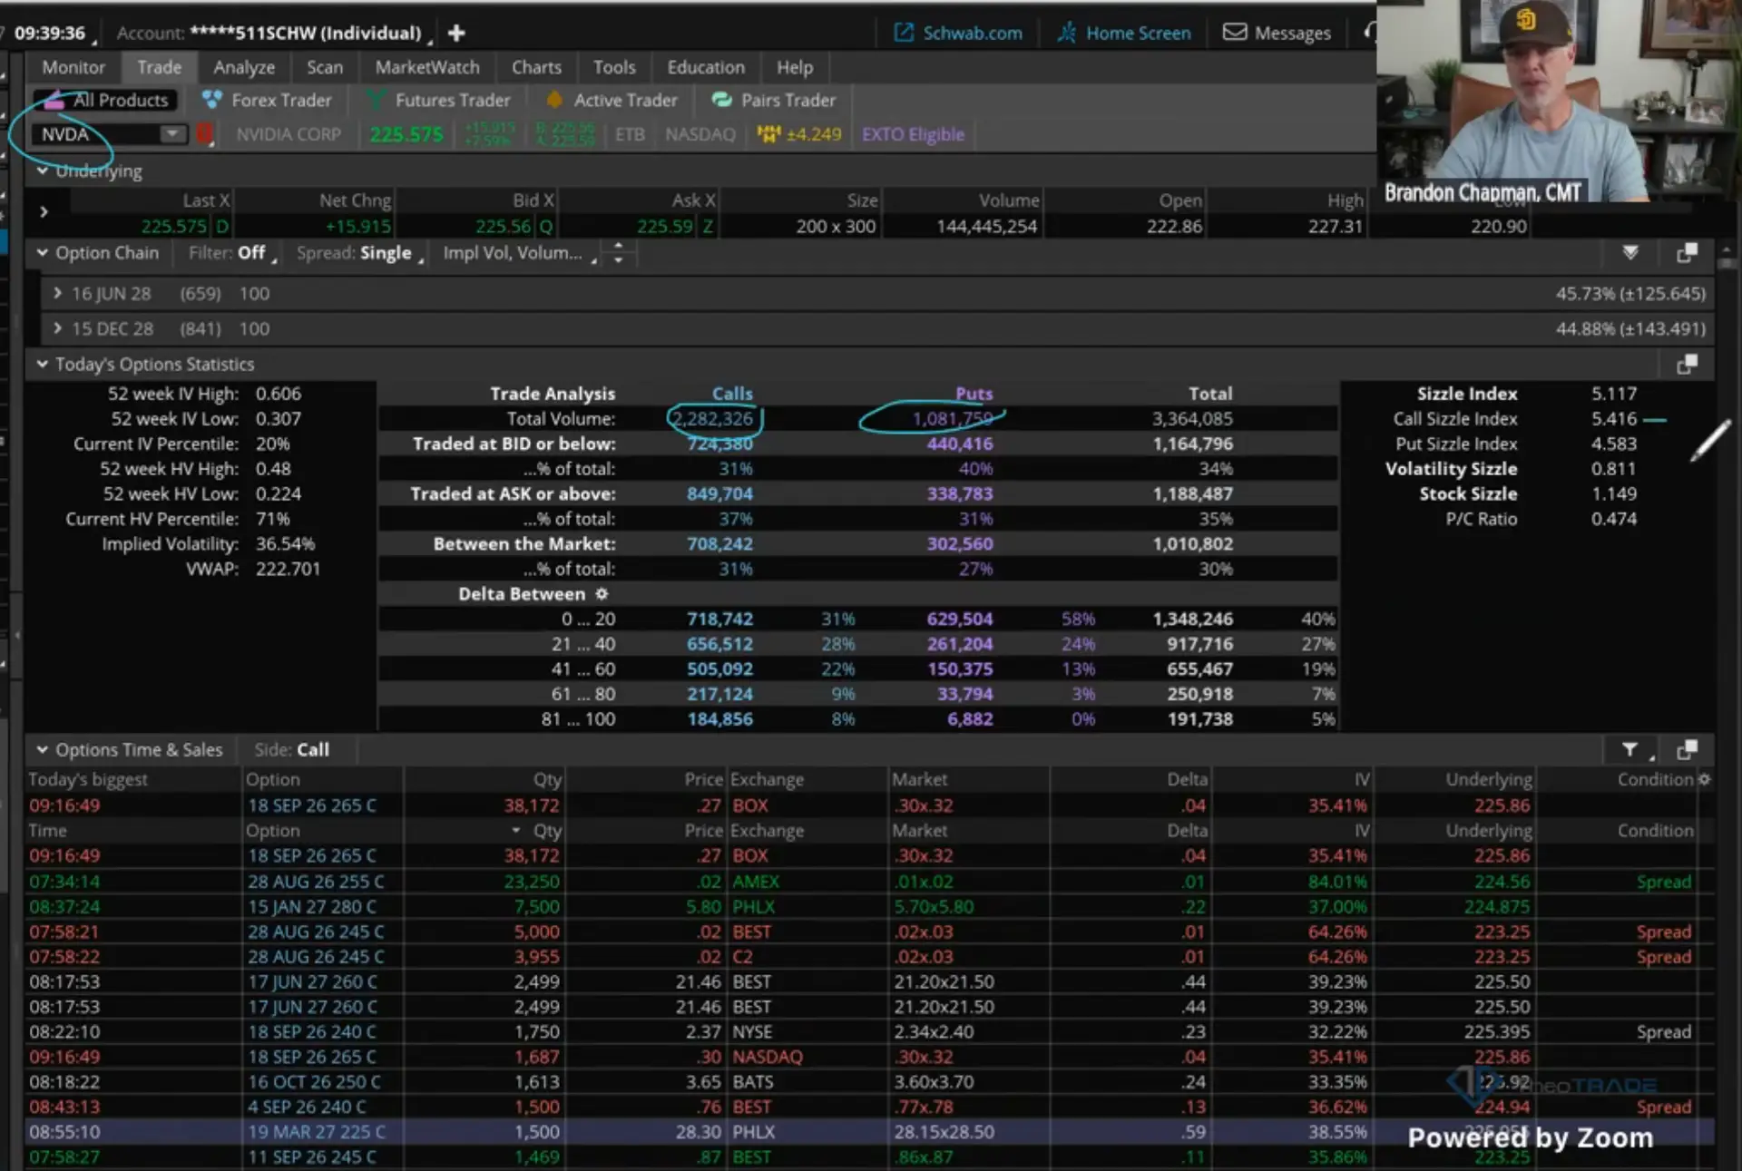Open the Schwab.com link
Image resolution: width=1742 pixels, height=1171 pixels.
pyautogui.click(x=958, y=33)
